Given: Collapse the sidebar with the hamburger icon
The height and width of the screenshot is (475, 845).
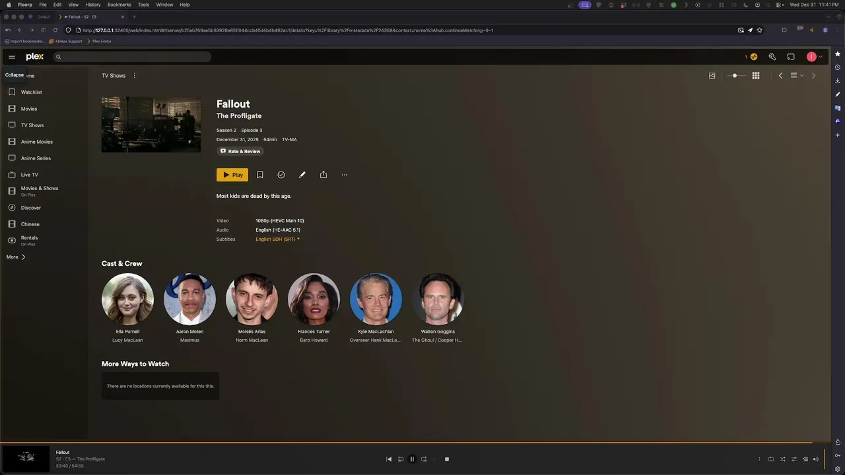Looking at the screenshot, I should [x=12, y=57].
